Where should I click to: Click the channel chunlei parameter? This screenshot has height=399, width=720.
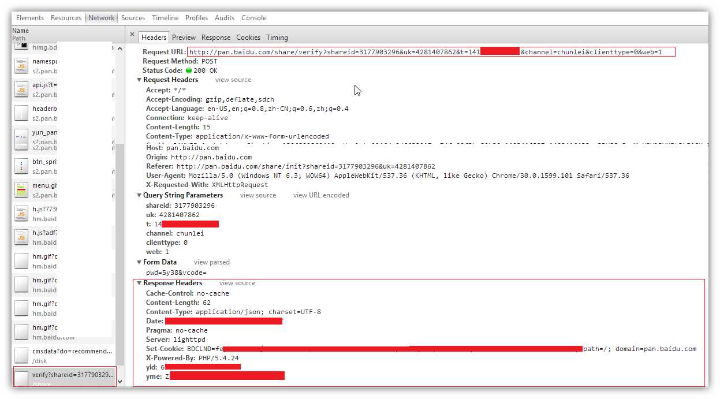[x=176, y=233]
